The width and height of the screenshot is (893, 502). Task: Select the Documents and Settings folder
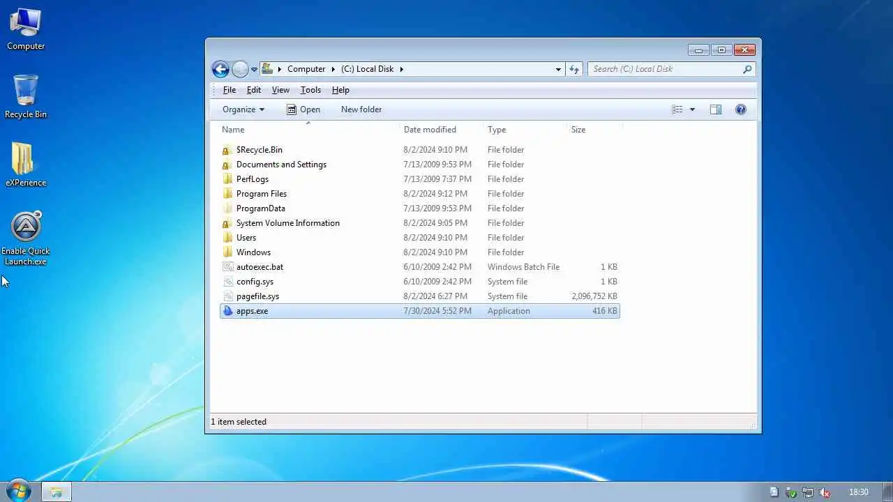pyautogui.click(x=419, y=165)
